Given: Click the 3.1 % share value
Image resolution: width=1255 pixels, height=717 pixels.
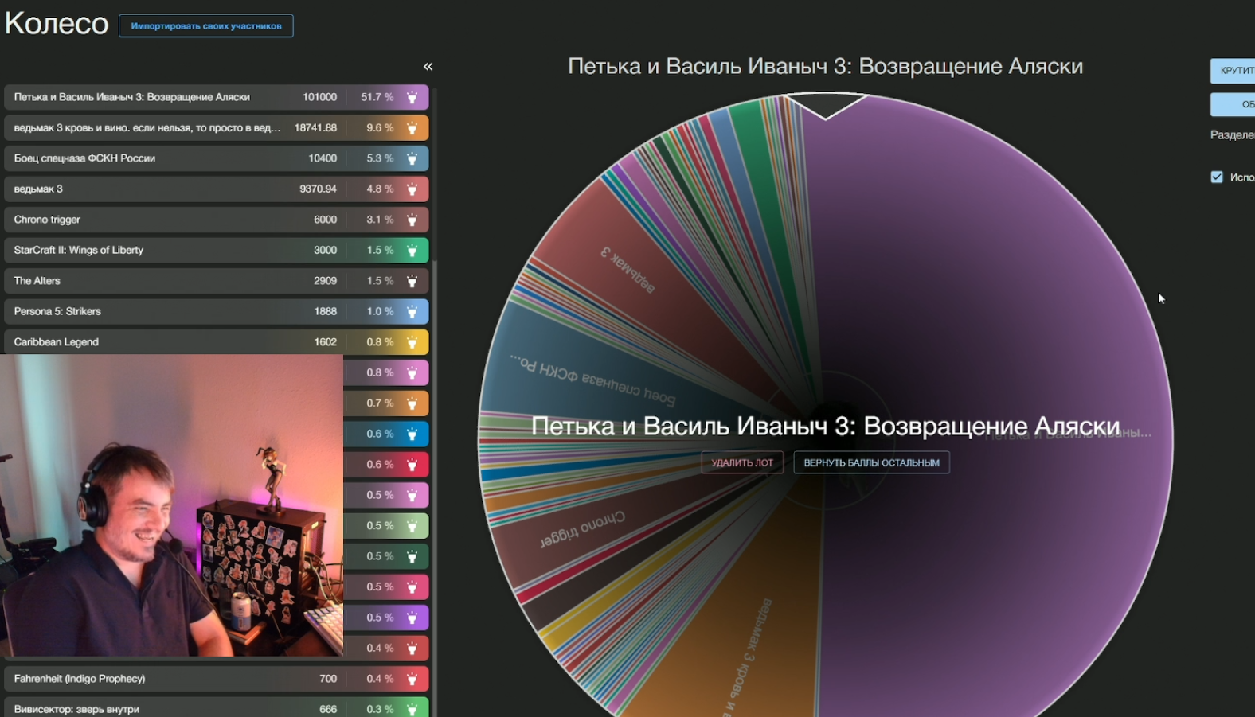Looking at the screenshot, I should [x=380, y=220].
